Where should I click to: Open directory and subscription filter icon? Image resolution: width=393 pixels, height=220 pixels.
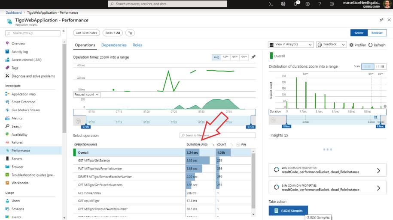(283, 4)
